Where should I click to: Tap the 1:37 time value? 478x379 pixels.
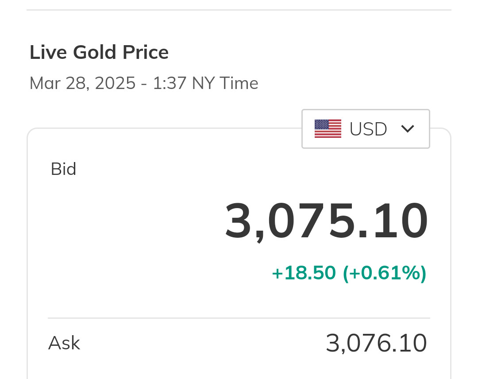[x=170, y=83]
